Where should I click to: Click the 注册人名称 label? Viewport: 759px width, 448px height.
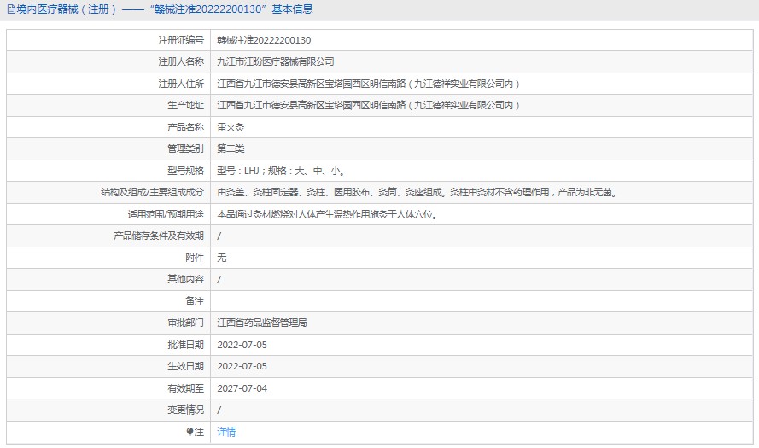181,62
